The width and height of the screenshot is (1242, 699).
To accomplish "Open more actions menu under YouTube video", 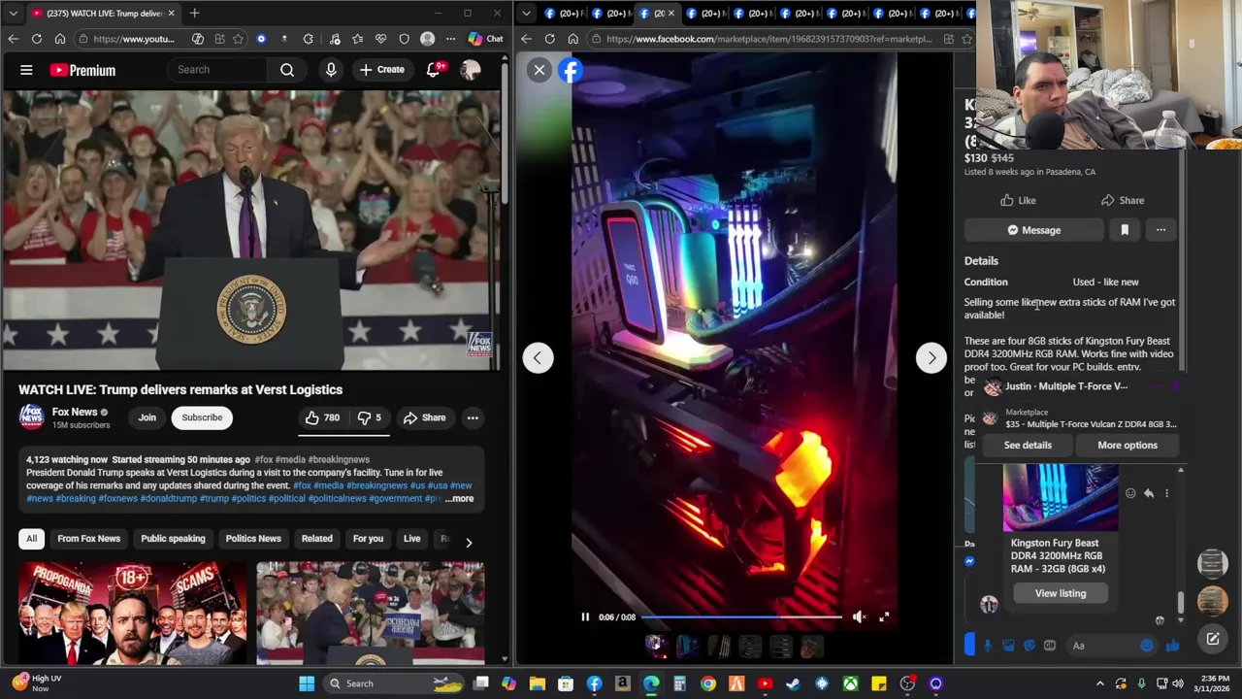I will click(473, 417).
